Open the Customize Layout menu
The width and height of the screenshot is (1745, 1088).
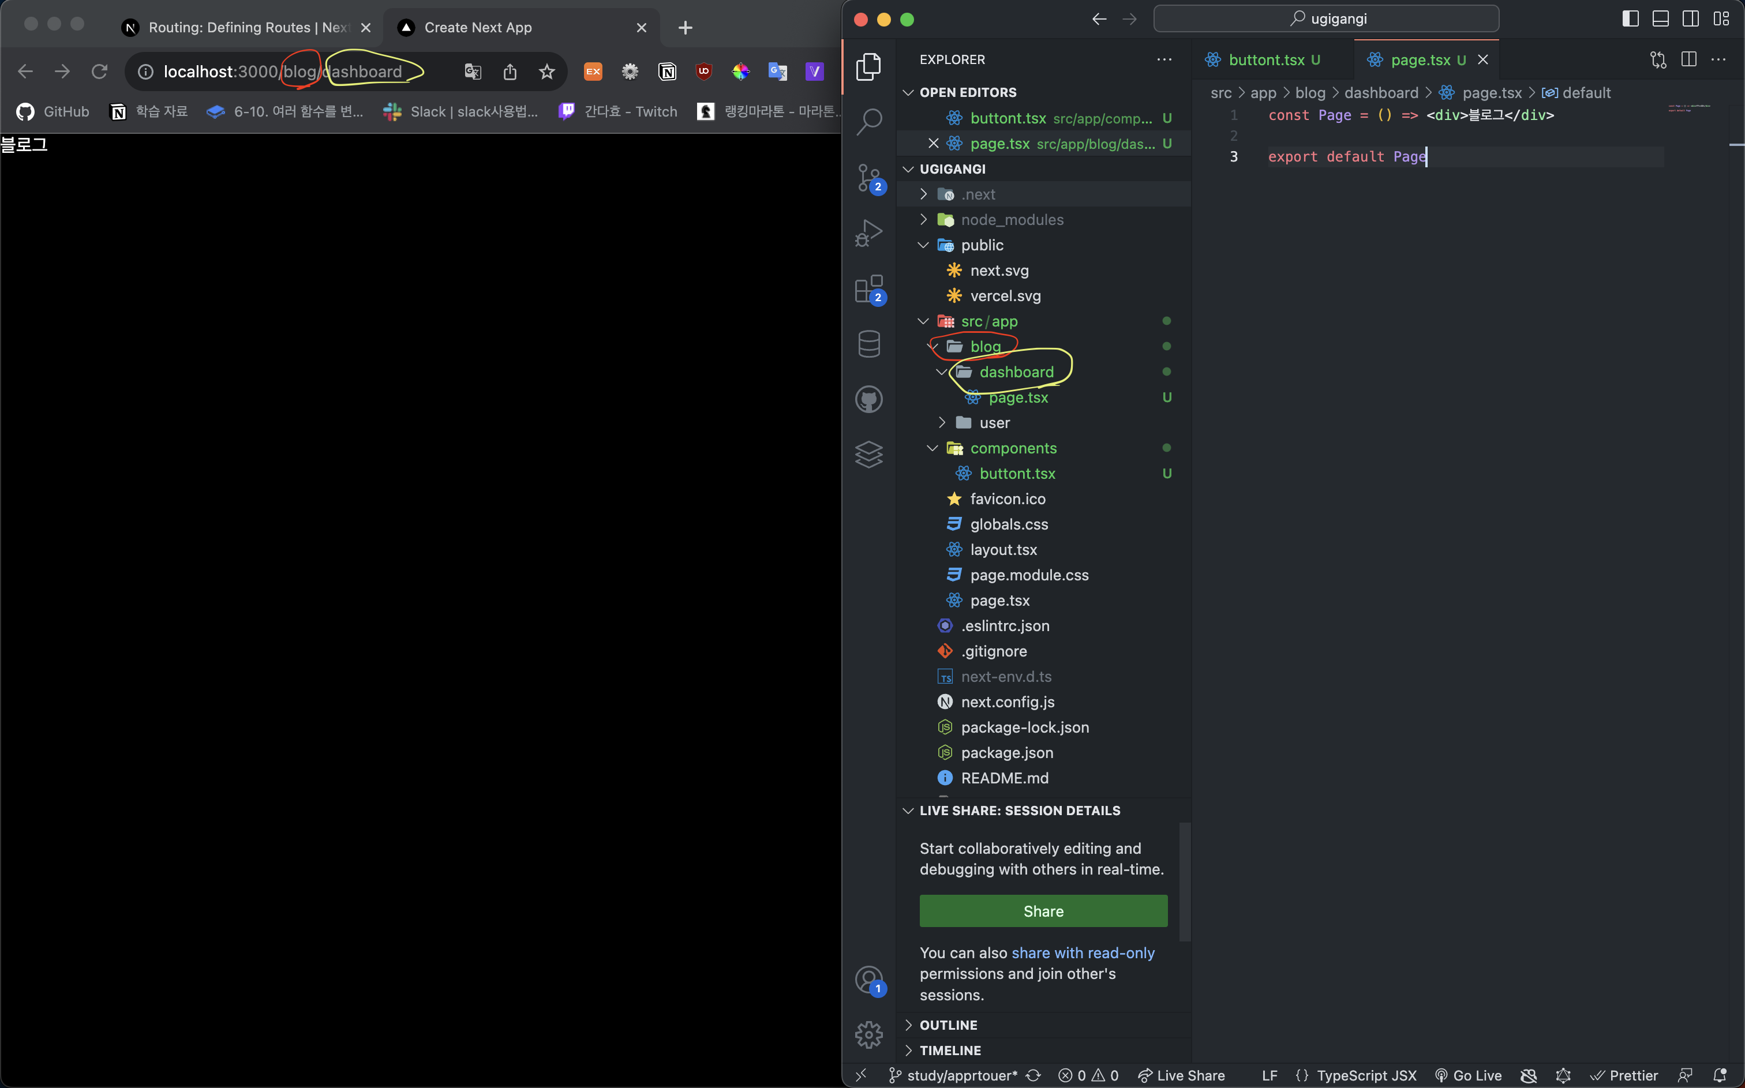click(1721, 18)
